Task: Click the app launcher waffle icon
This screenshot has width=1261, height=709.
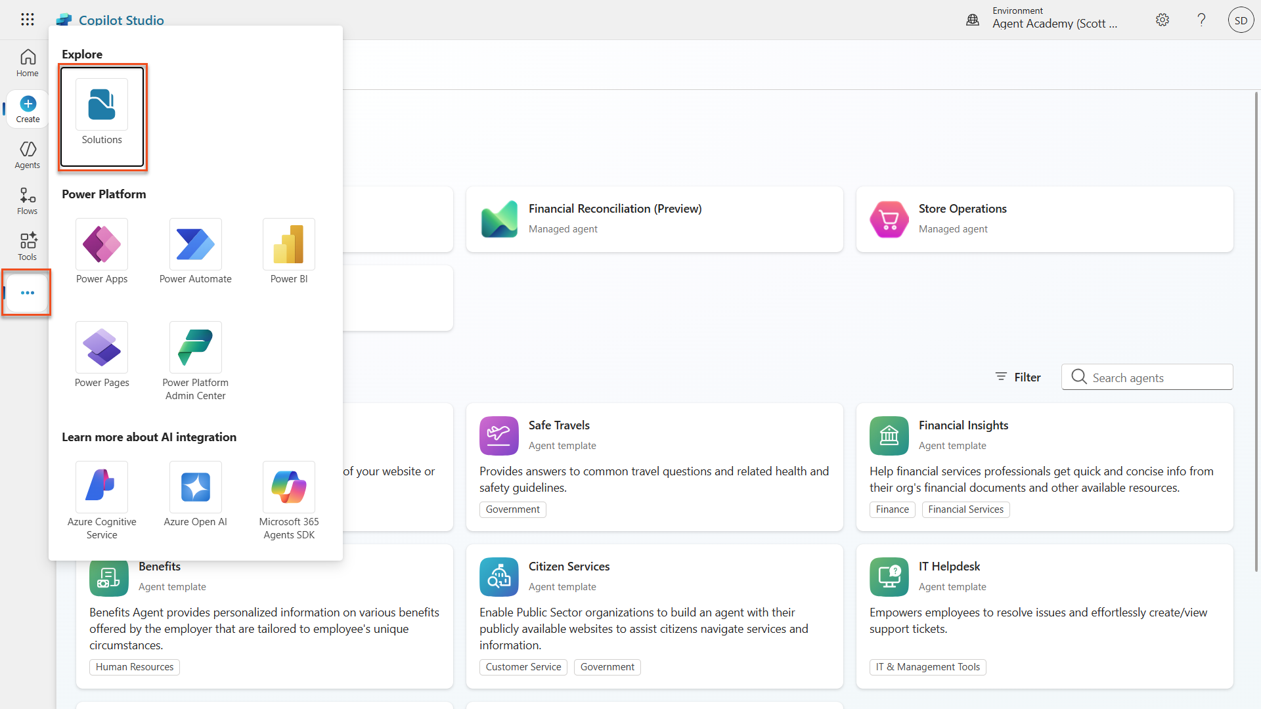Action: point(28,20)
